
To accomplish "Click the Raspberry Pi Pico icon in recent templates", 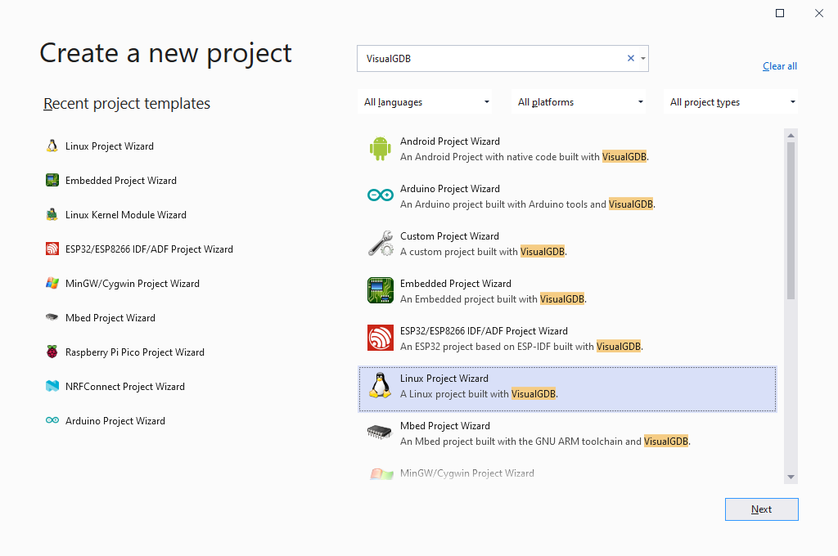I will 52,352.
